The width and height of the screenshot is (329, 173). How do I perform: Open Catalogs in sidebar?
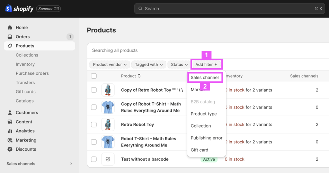(x=25, y=101)
